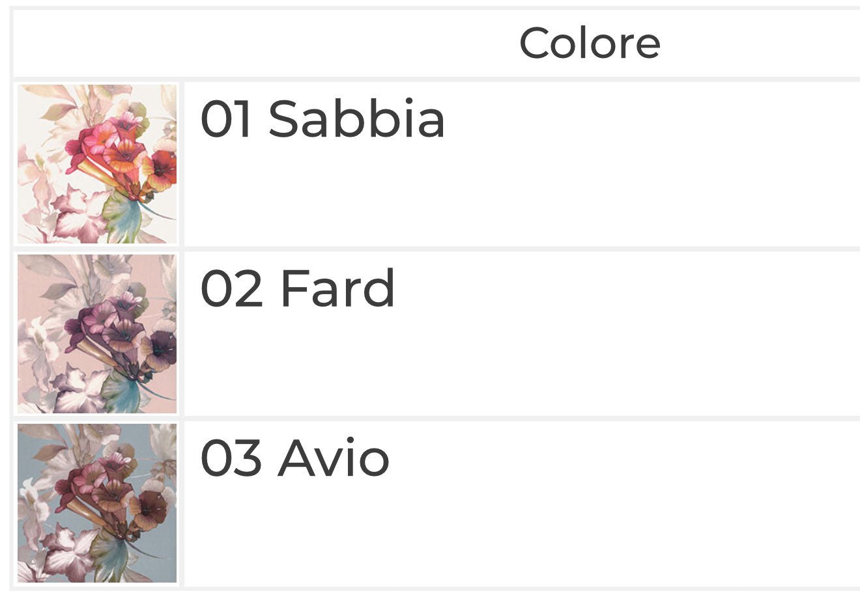Click the purple flowers in Fard thumbnail
This screenshot has width=860, height=593.
pos(124,325)
